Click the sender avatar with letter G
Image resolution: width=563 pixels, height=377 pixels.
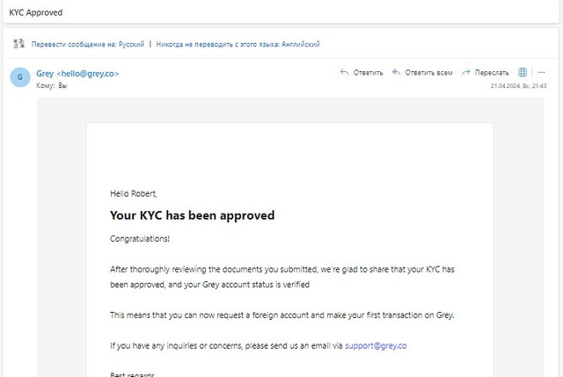tap(19, 77)
